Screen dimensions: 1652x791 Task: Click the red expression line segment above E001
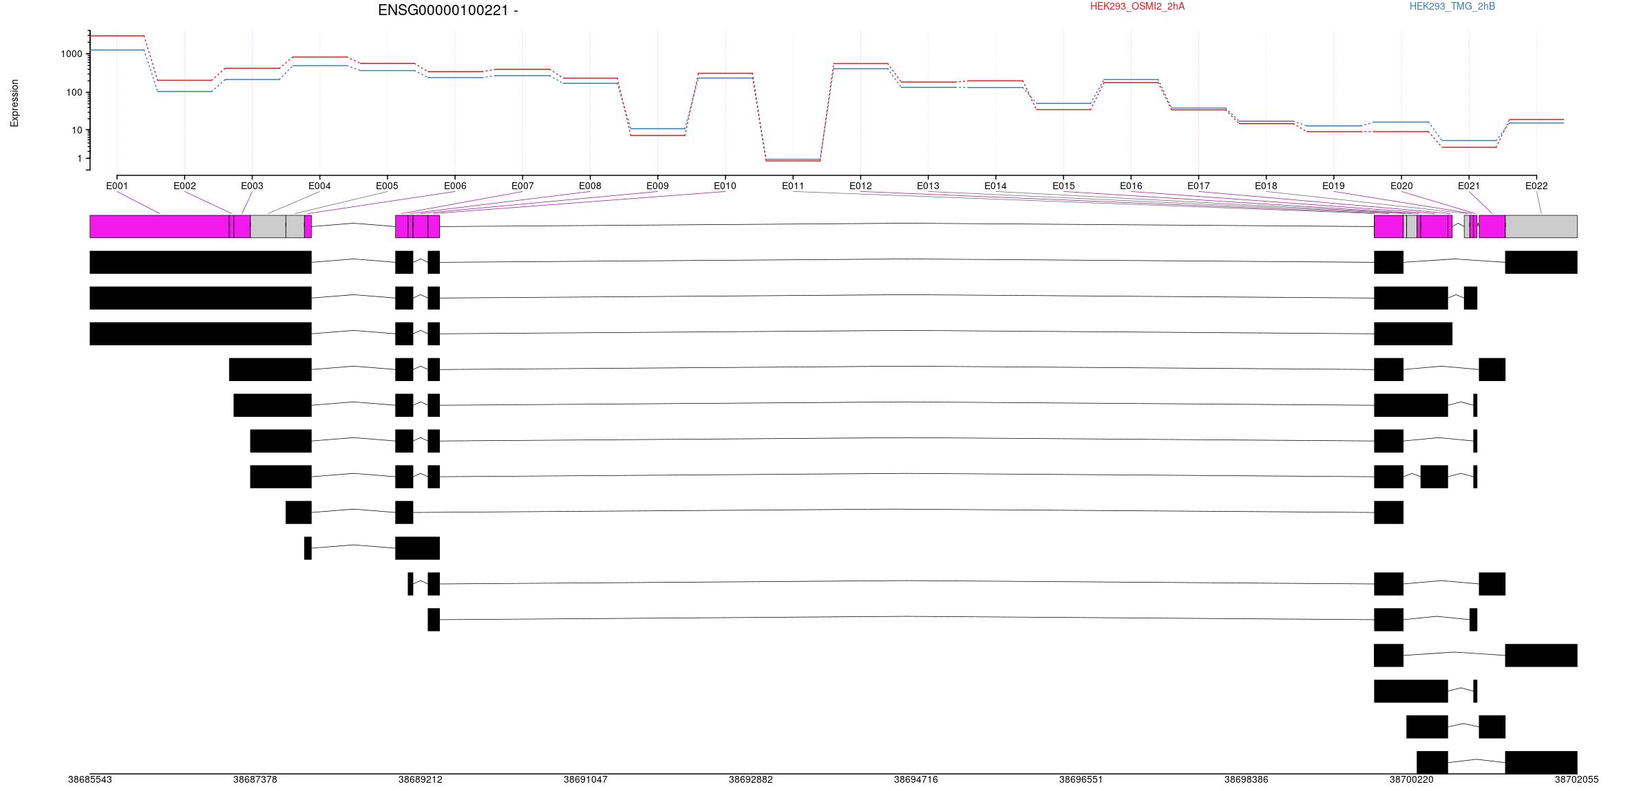click(117, 36)
